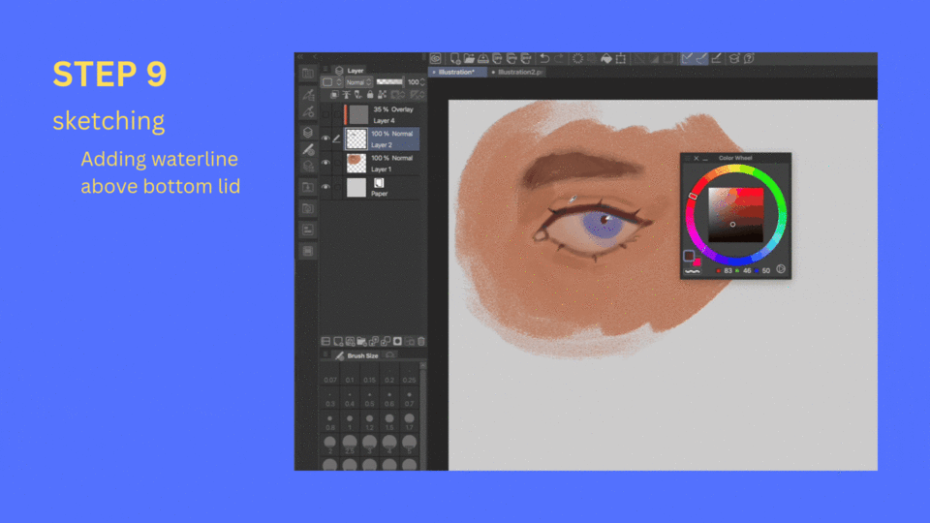Toggle Snap to Grid icon in command bar

(x=717, y=58)
